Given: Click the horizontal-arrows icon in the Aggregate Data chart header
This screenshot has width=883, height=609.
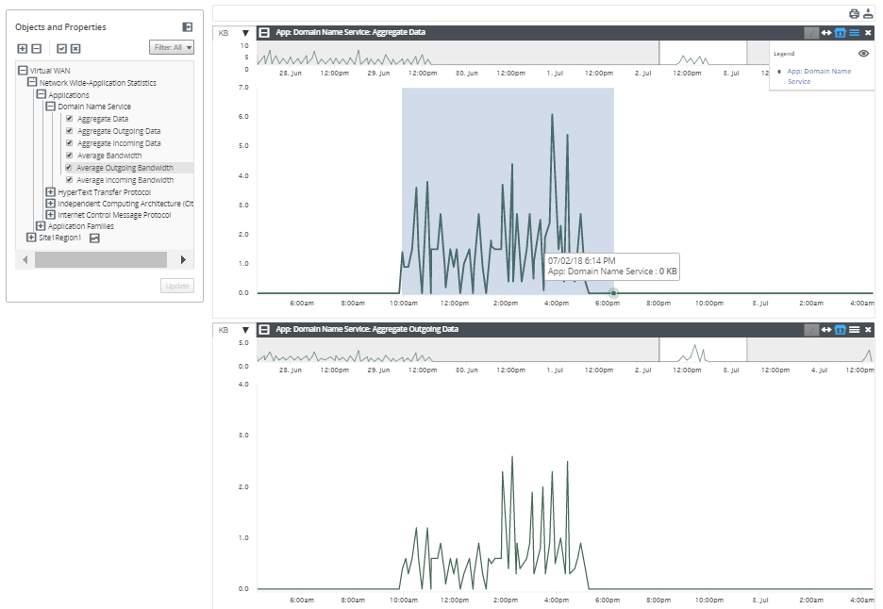Looking at the screenshot, I should point(826,33).
